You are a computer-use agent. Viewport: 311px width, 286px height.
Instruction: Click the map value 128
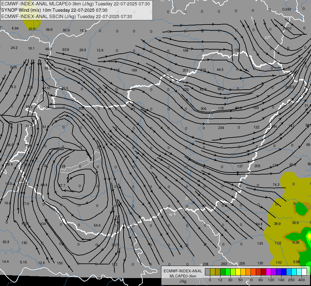coord(63,166)
